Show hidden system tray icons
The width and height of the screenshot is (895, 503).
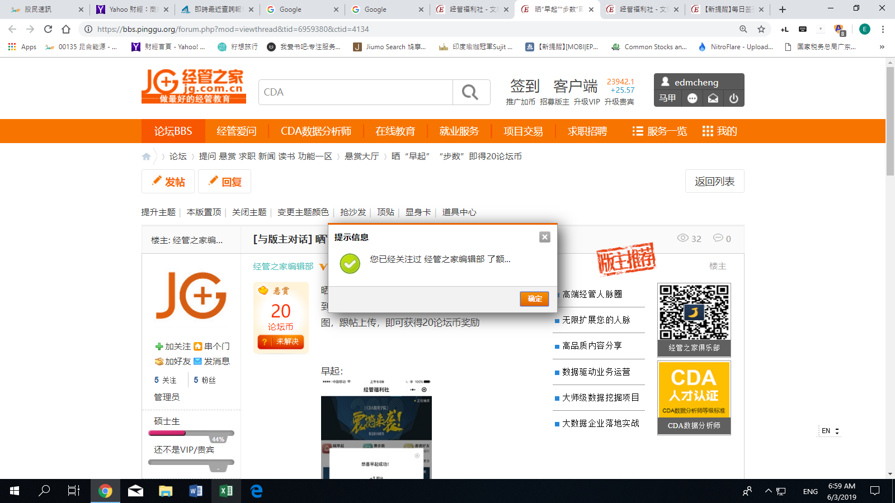(769, 491)
